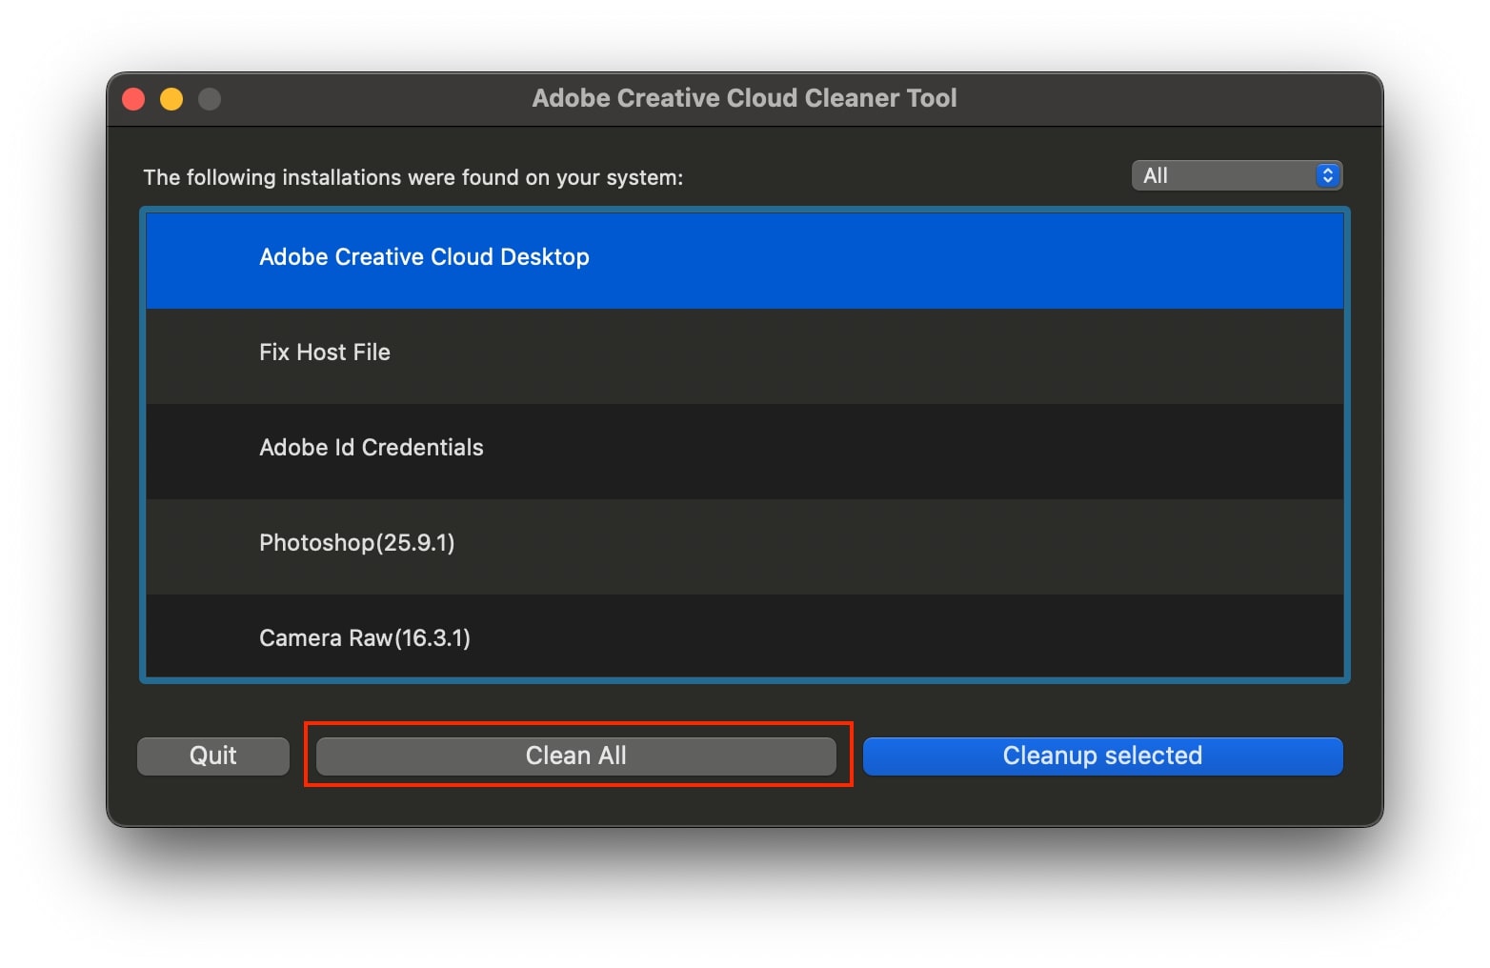Click the gray zoom traffic light button
This screenshot has width=1490, height=968.
coord(210,98)
